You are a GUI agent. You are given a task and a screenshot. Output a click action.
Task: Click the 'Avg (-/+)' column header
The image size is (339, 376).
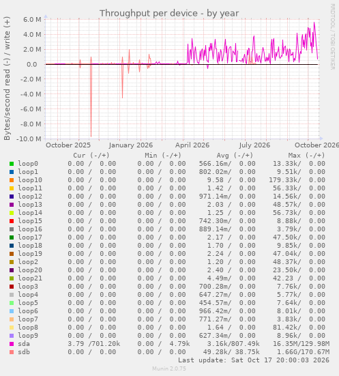(235, 156)
